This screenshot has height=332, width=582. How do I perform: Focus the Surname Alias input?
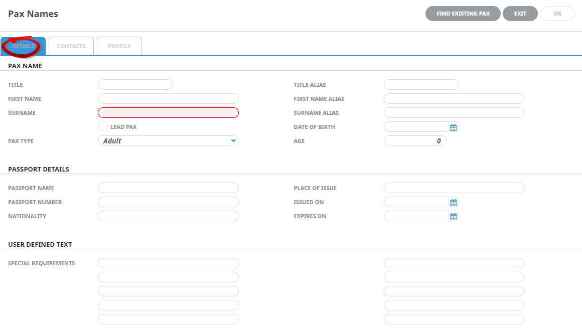pos(454,113)
